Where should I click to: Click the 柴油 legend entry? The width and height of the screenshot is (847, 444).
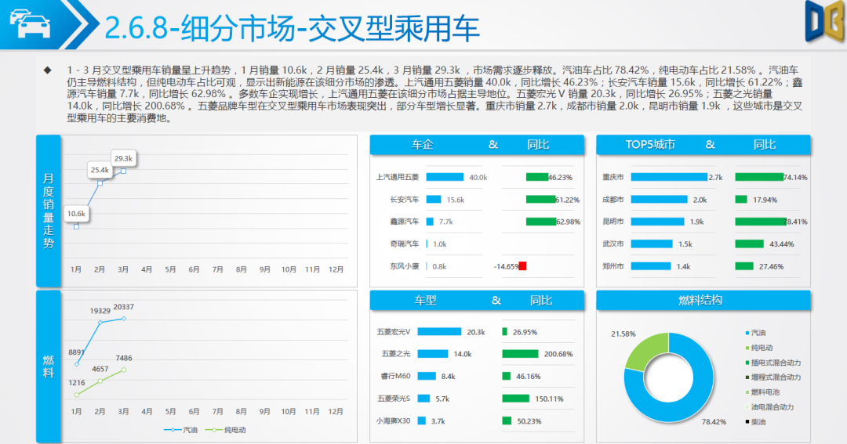[x=756, y=422]
